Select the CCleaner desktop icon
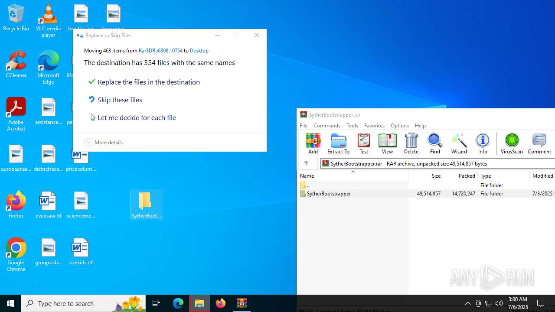The width and height of the screenshot is (555, 312). click(16, 65)
